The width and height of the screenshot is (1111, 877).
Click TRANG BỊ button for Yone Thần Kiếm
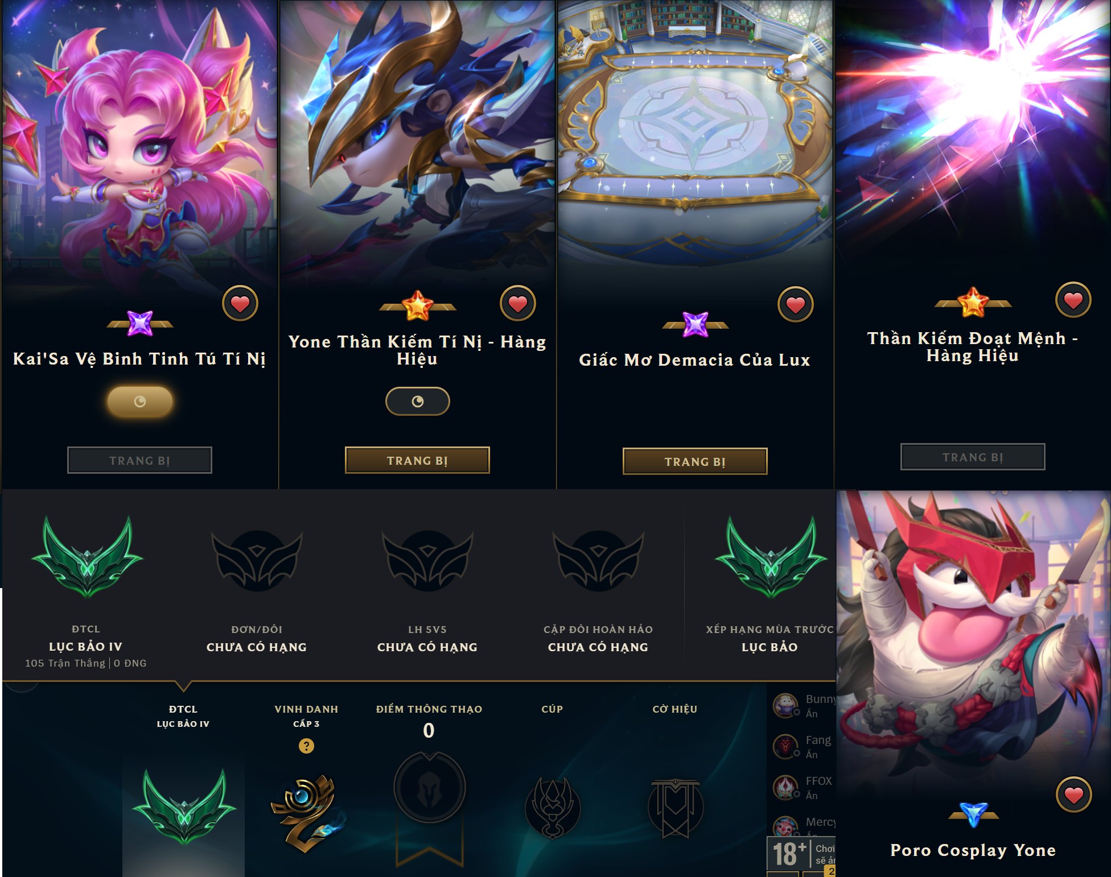click(417, 460)
